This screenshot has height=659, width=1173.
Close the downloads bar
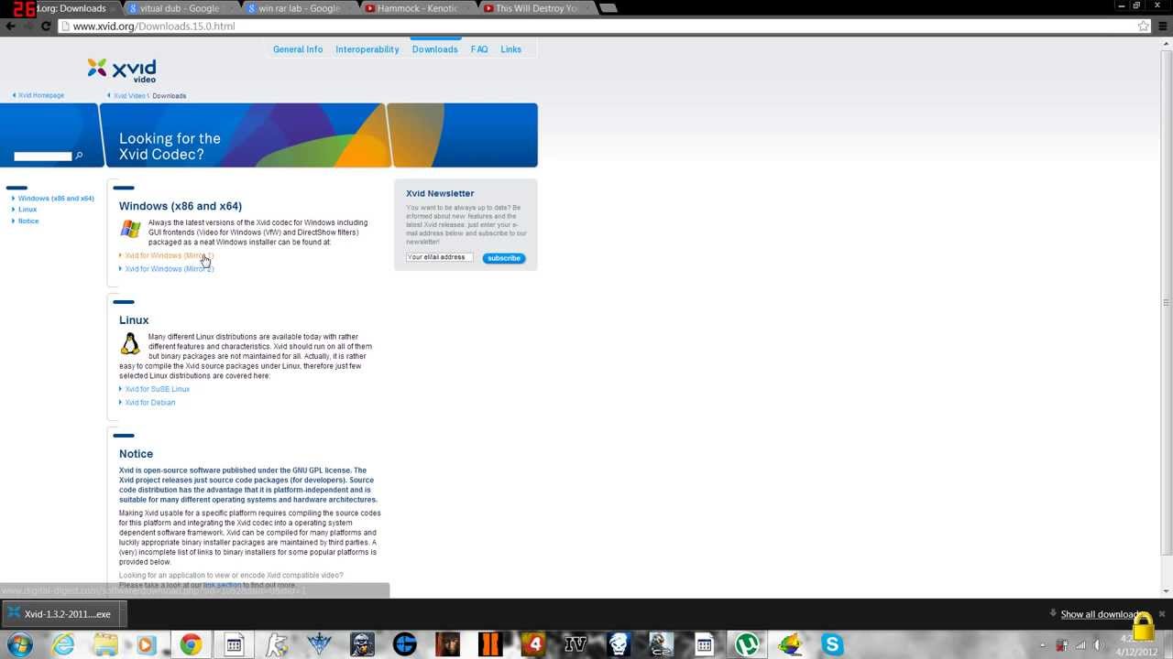pos(1162,614)
